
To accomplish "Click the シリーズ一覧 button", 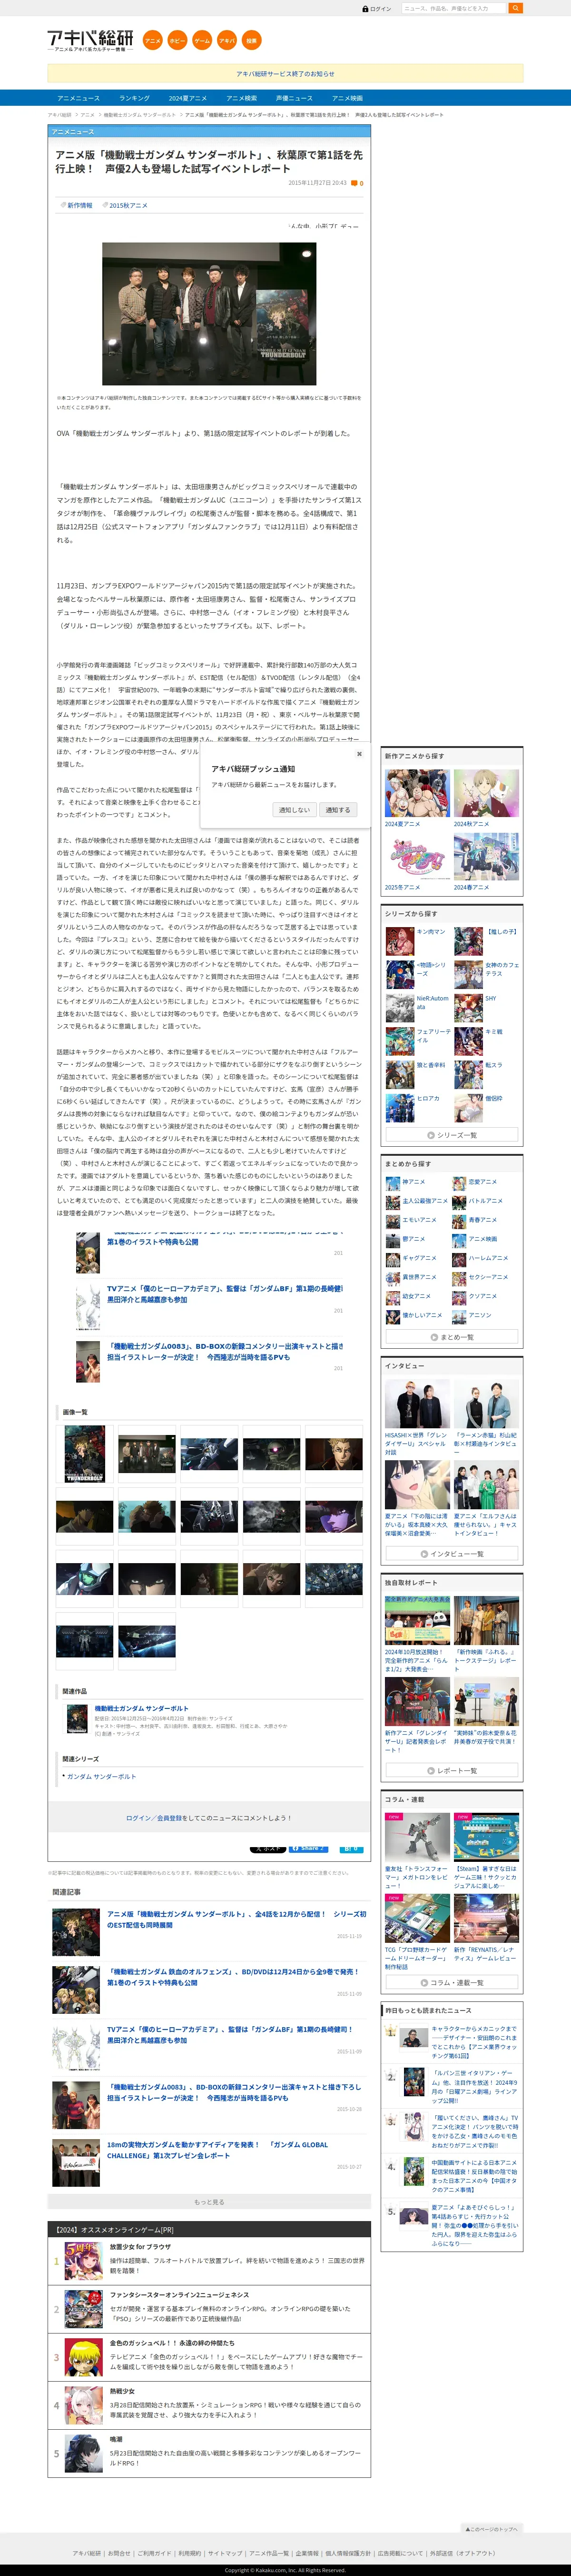I will click(452, 1135).
